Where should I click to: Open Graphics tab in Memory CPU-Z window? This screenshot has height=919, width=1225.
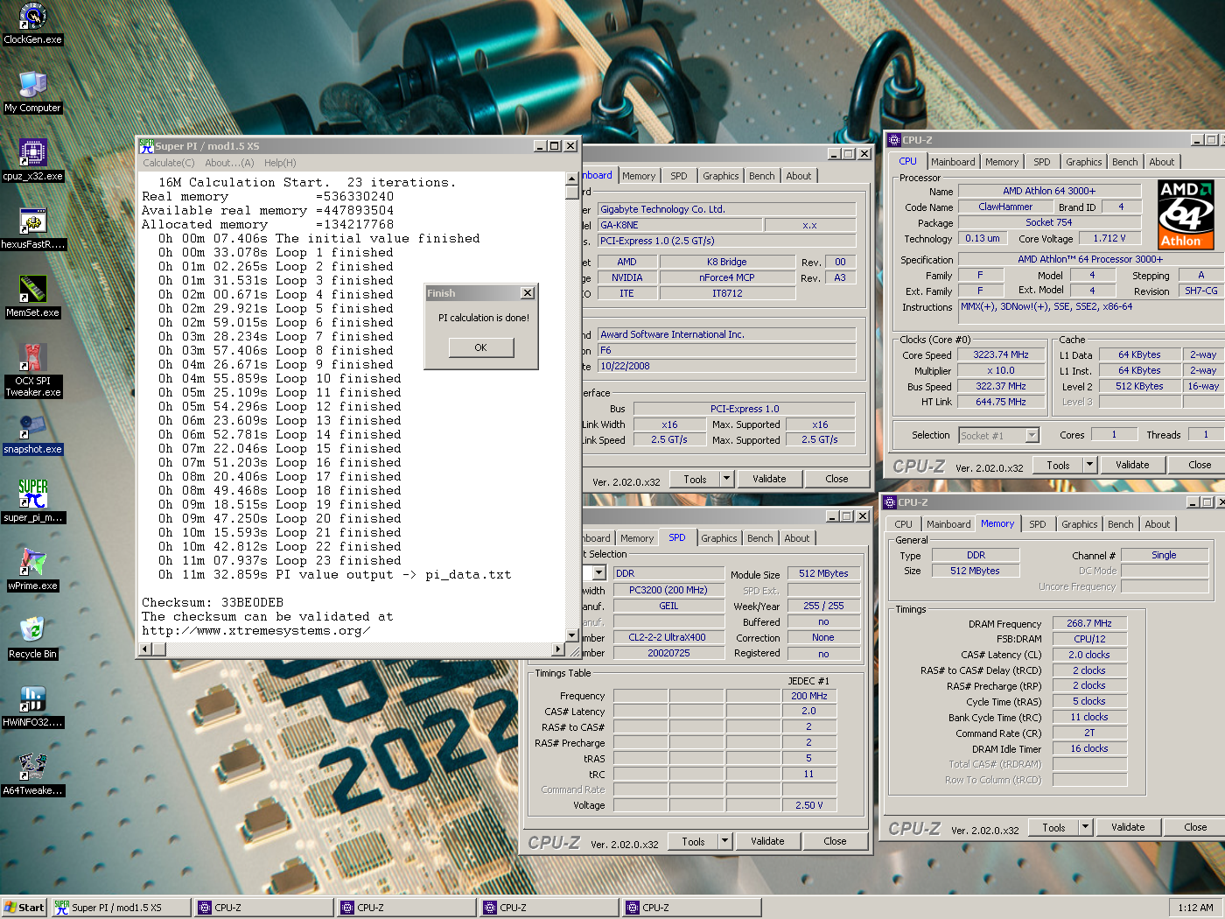1079,524
